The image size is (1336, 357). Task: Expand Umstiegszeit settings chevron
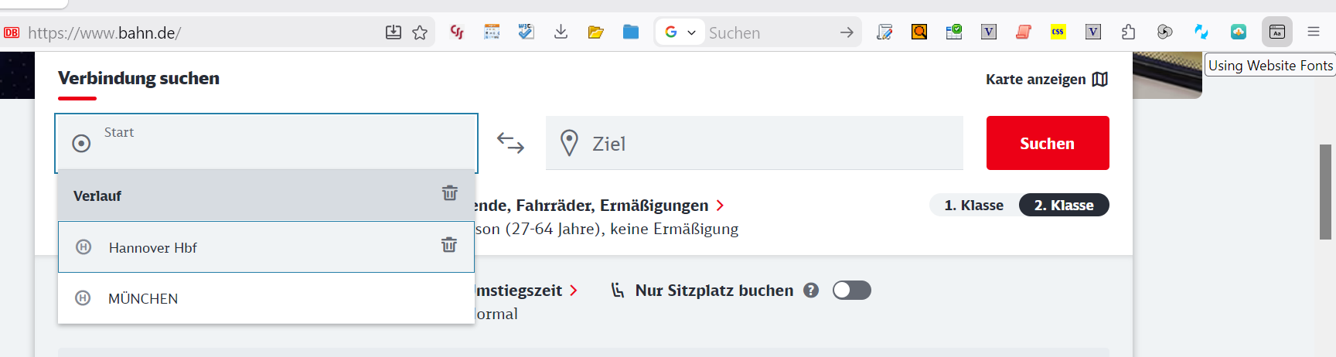573,291
